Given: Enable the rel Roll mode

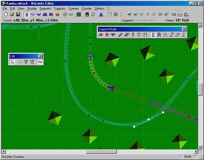Looking at the screenshot, I should [186, 15].
